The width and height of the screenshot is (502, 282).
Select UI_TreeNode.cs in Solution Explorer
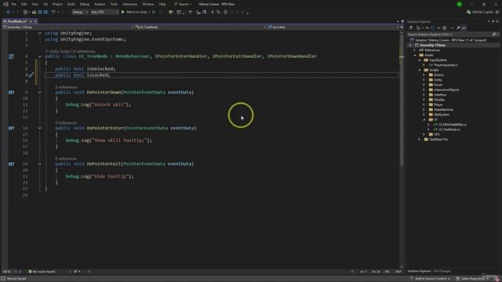449,129
